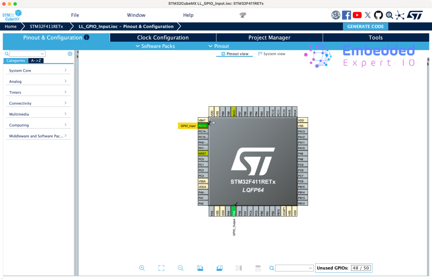Open the YouTube icon link
The width and height of the screenshot is (432, 279).
point(357,15)
